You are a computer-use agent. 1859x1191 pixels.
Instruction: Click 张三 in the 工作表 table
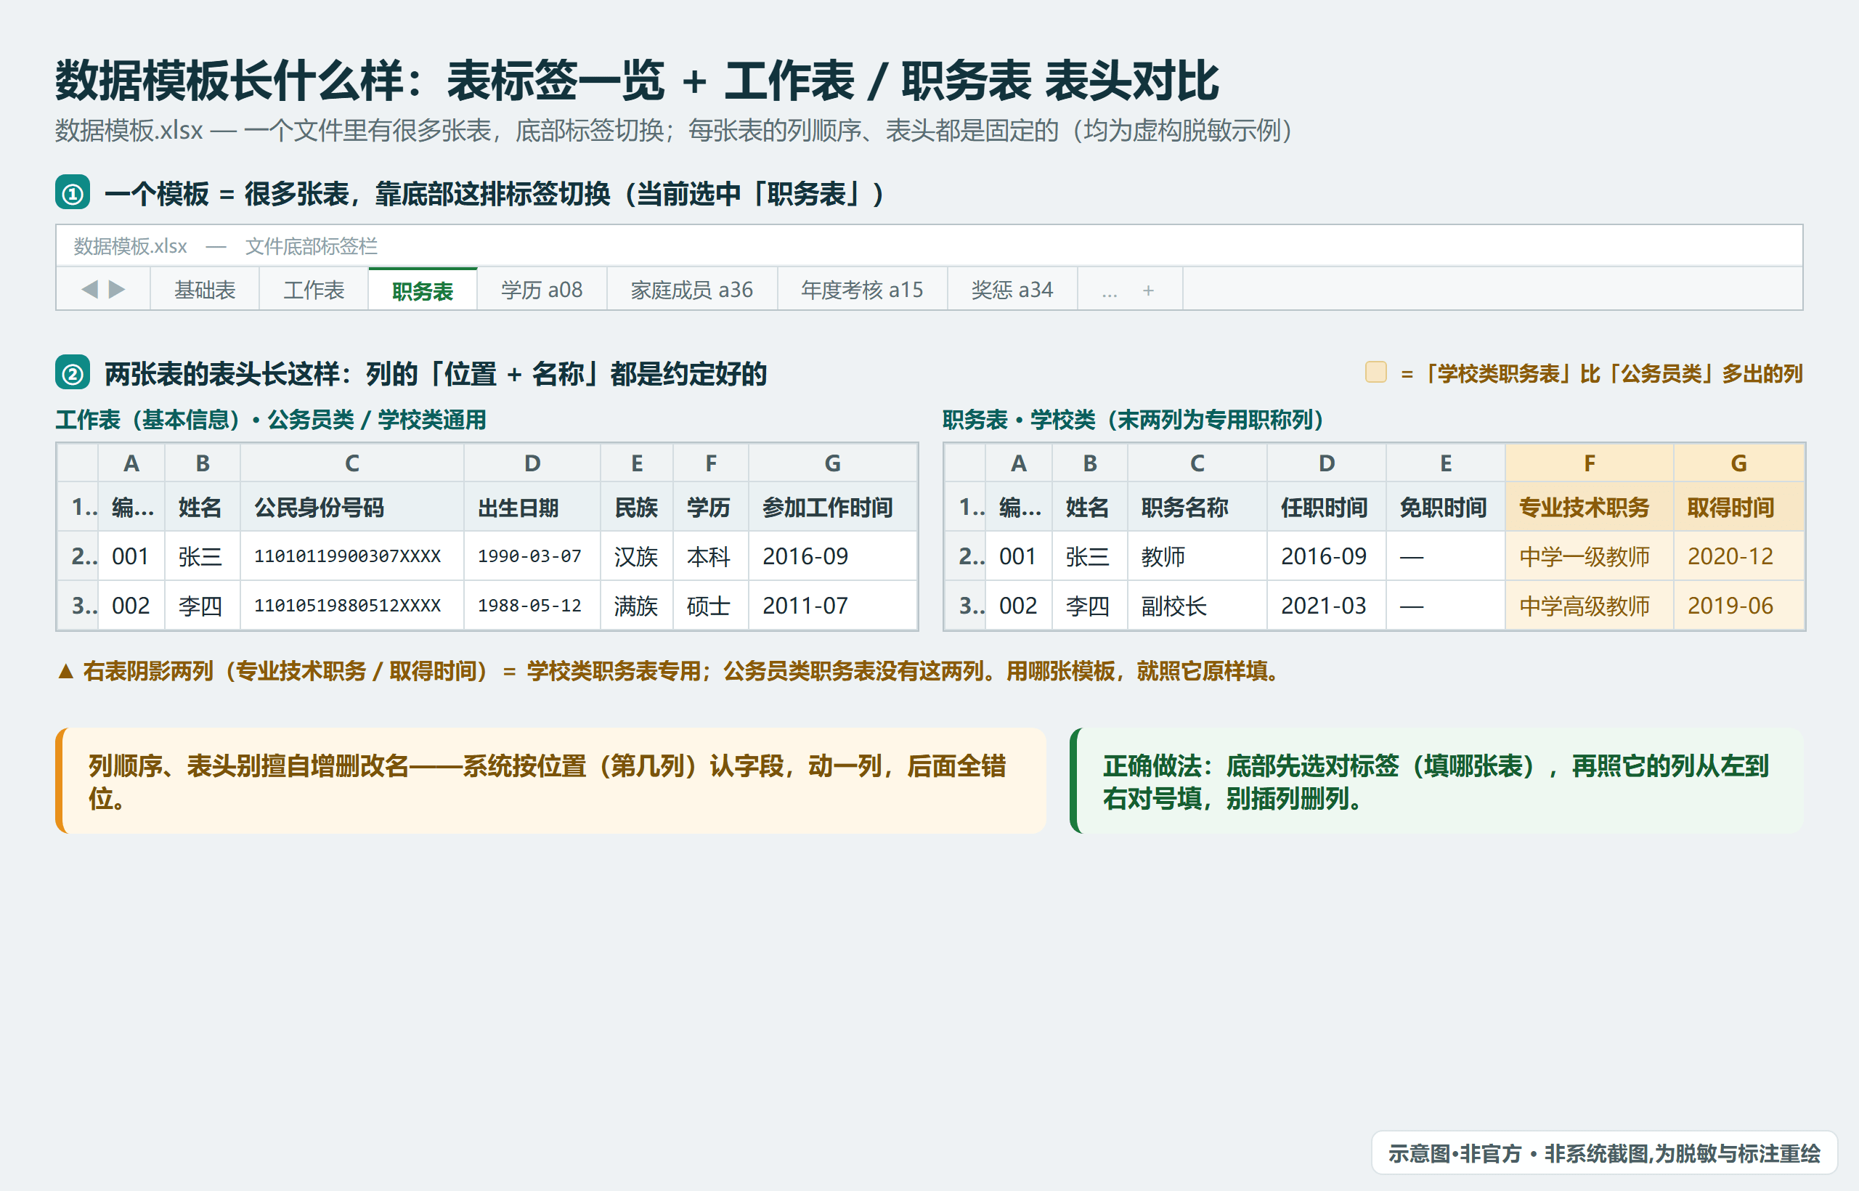203,556
